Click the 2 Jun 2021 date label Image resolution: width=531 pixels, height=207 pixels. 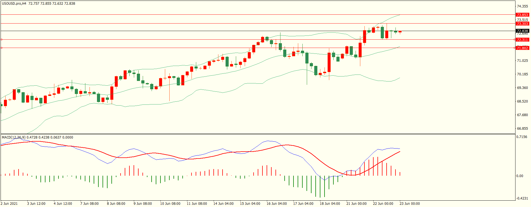[x=9, y=204]
